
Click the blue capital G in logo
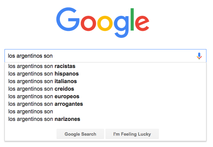coord(68,19)
